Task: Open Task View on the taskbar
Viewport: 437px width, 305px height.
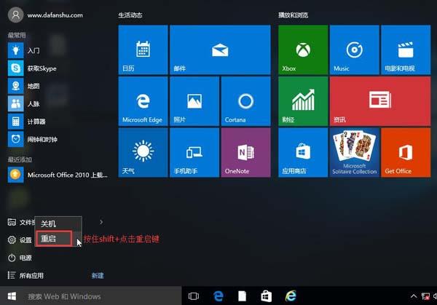Action: 194,296
